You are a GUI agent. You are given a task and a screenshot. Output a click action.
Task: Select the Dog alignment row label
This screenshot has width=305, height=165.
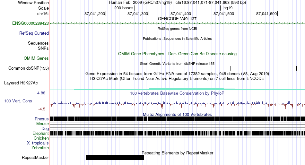(x=45, y=129)
